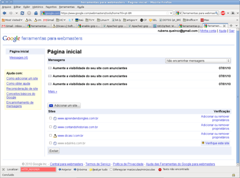Image resolution: width=240 pixels, height=178 pixels.
Task: Click the Stop loading button
Action: tap(29, 13)
